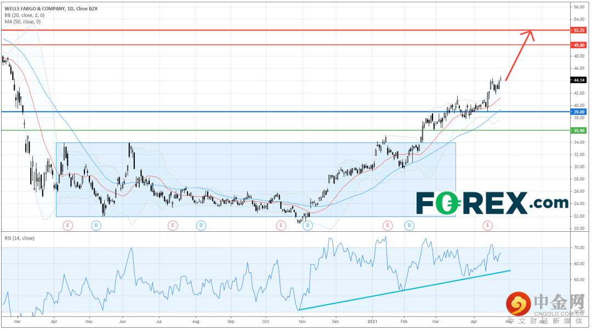Select the BB (20, close, 2, 0) indicator label
Image resolution: width=592 pixels, height=331 pixels.
(x=25, y=15)
